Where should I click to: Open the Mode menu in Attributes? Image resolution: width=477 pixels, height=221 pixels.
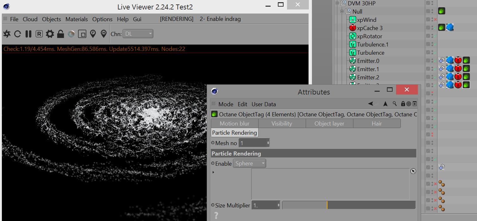tap(226, 104)
